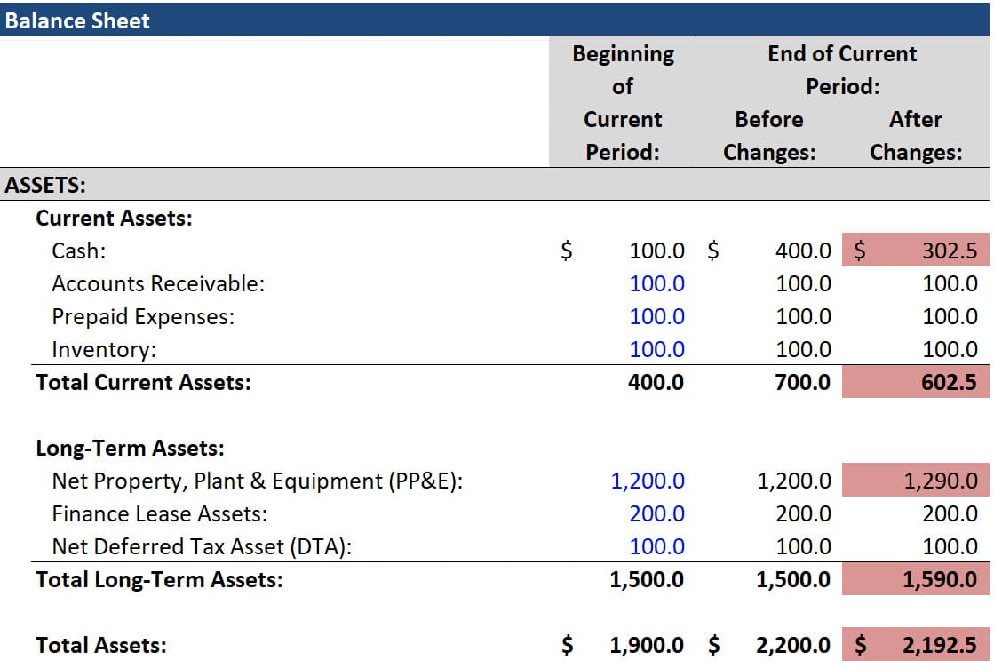Click Prepaid Expenses before-changes value 100.0
The height and width of the screenshot is (668, 994).
pyautogui.click(x=803, y=316)
